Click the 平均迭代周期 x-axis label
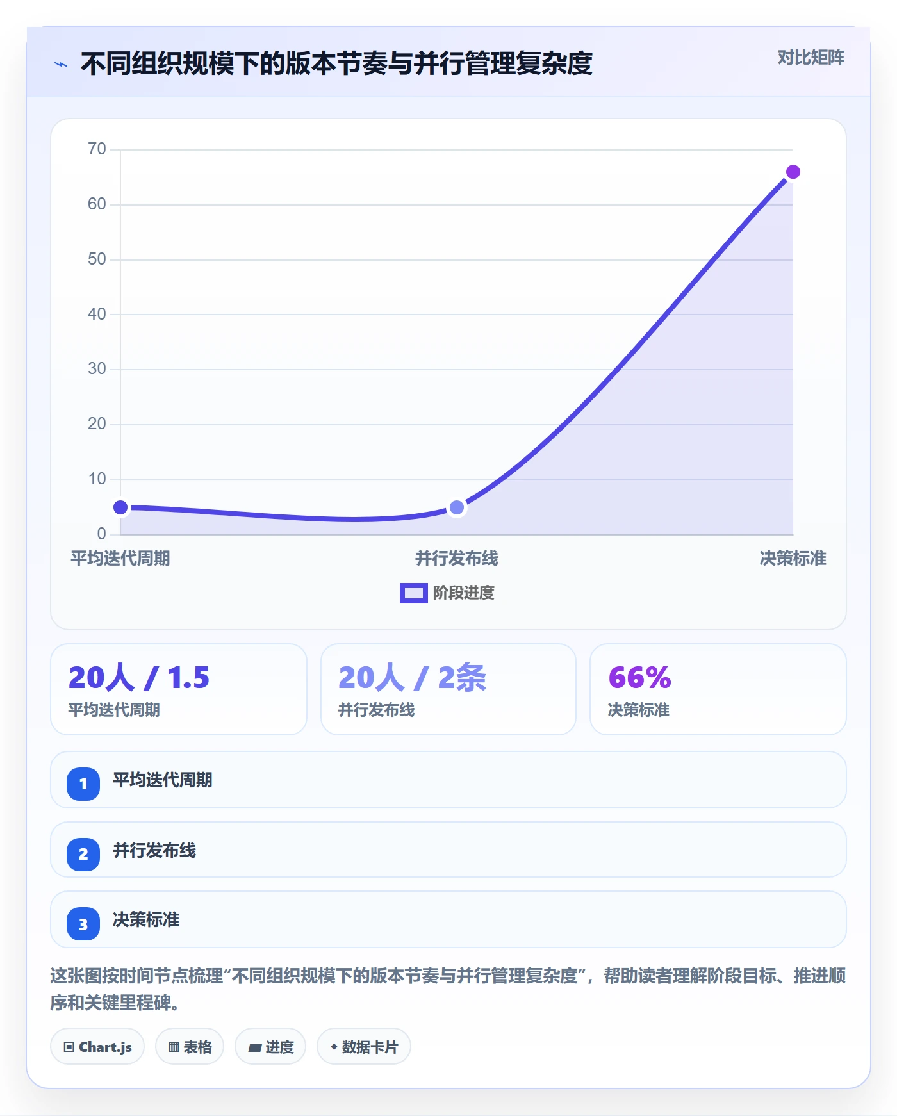Screen dimensions: 897x1116 pos(120,558)
